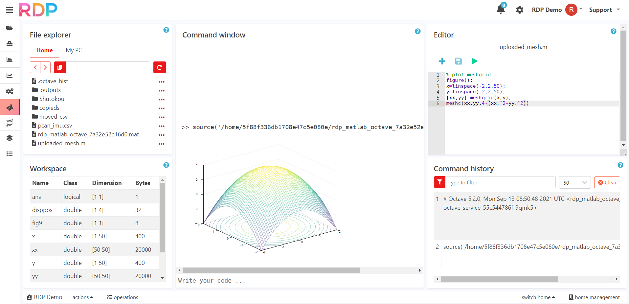This screenshot has width=629, height=304.
Task: Open the layers stack sidebar icon
Action: point(10,138)
